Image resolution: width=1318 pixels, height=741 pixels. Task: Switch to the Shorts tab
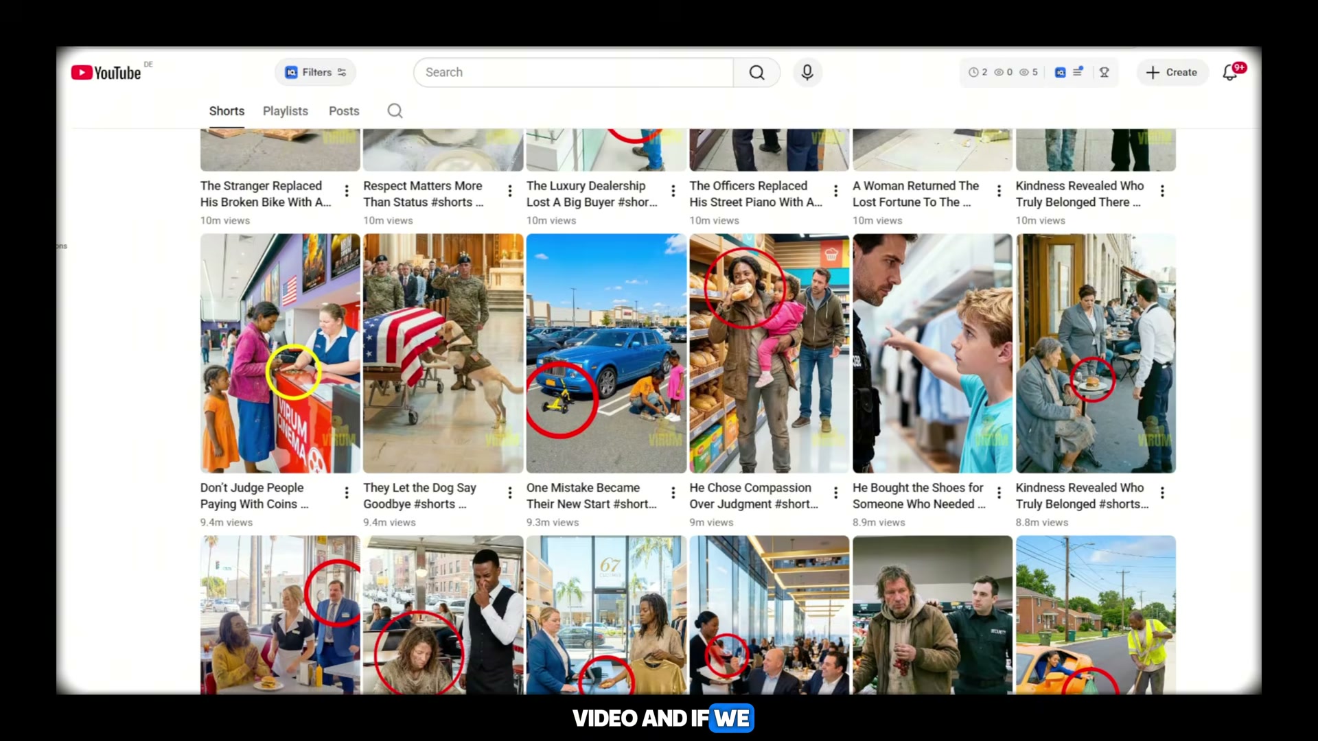[x=227, y=111]
